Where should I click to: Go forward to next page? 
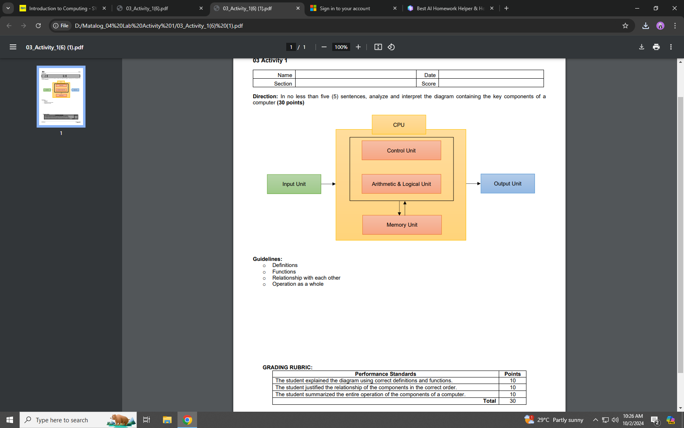pos(24,26)
